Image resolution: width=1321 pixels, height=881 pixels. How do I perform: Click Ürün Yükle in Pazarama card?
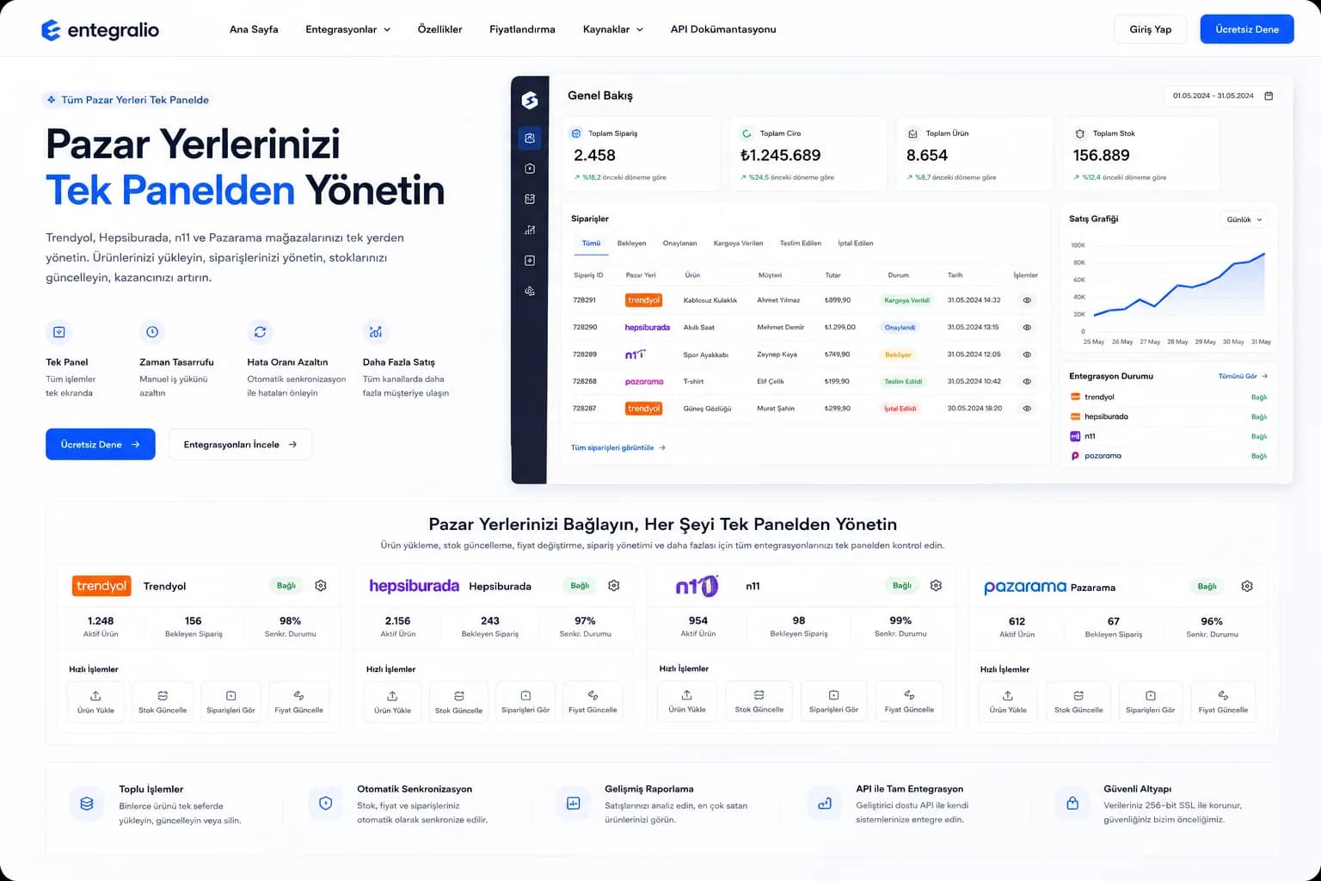[x=1008, y=701]
